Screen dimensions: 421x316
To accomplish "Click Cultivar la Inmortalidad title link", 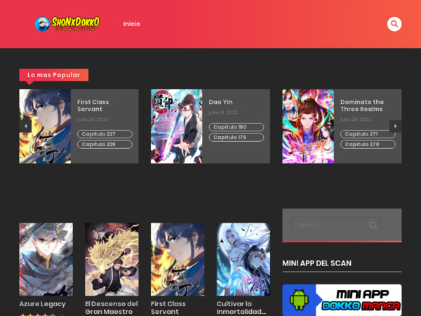I will [241, 308].
